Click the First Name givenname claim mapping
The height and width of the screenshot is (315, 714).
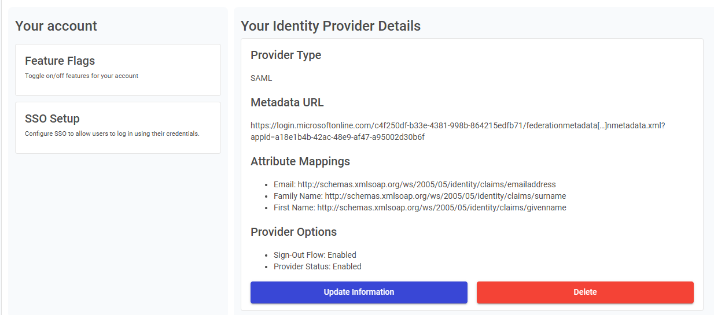tap(419, 207)
